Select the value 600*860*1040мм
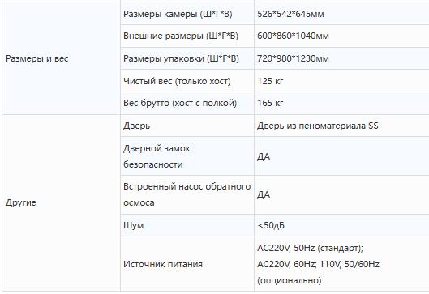 point(293,36)
